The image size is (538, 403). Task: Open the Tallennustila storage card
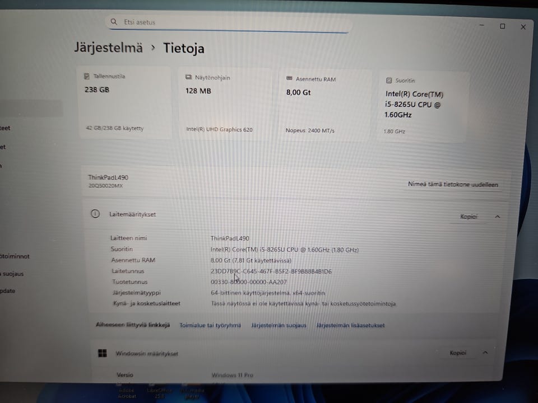click(125, 103)
